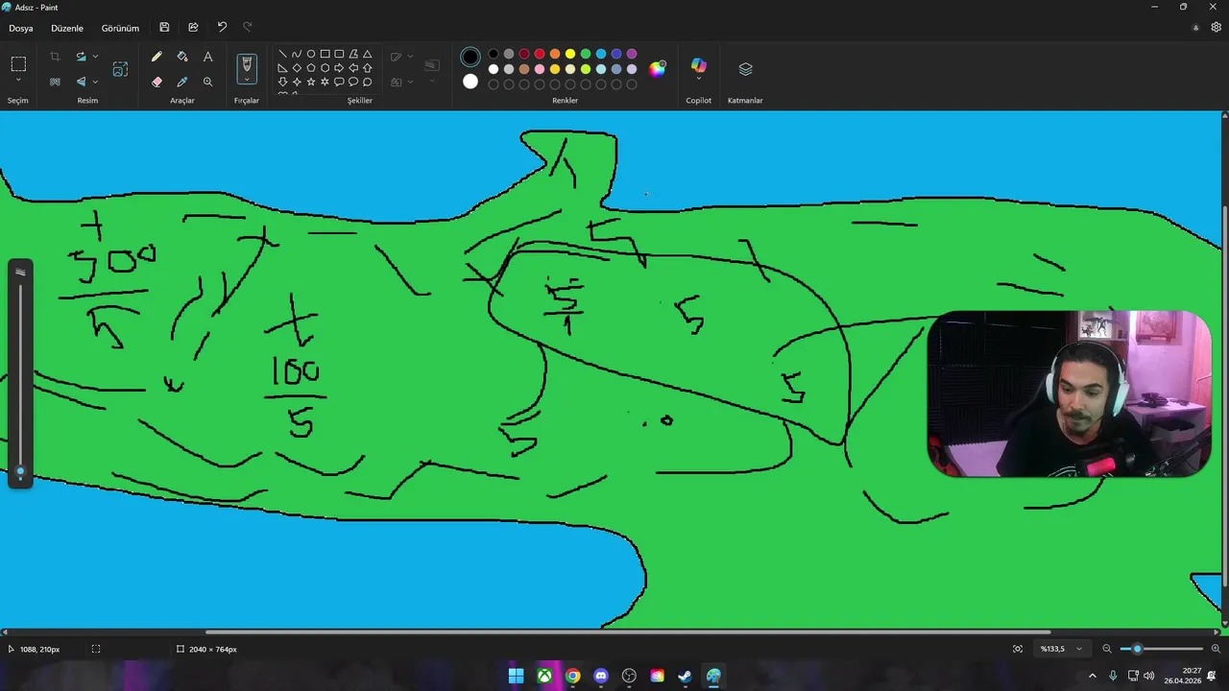The image size is (1229, 691).
Task: Select the Color picker eyedropper tool
Action: pos(182,82)
